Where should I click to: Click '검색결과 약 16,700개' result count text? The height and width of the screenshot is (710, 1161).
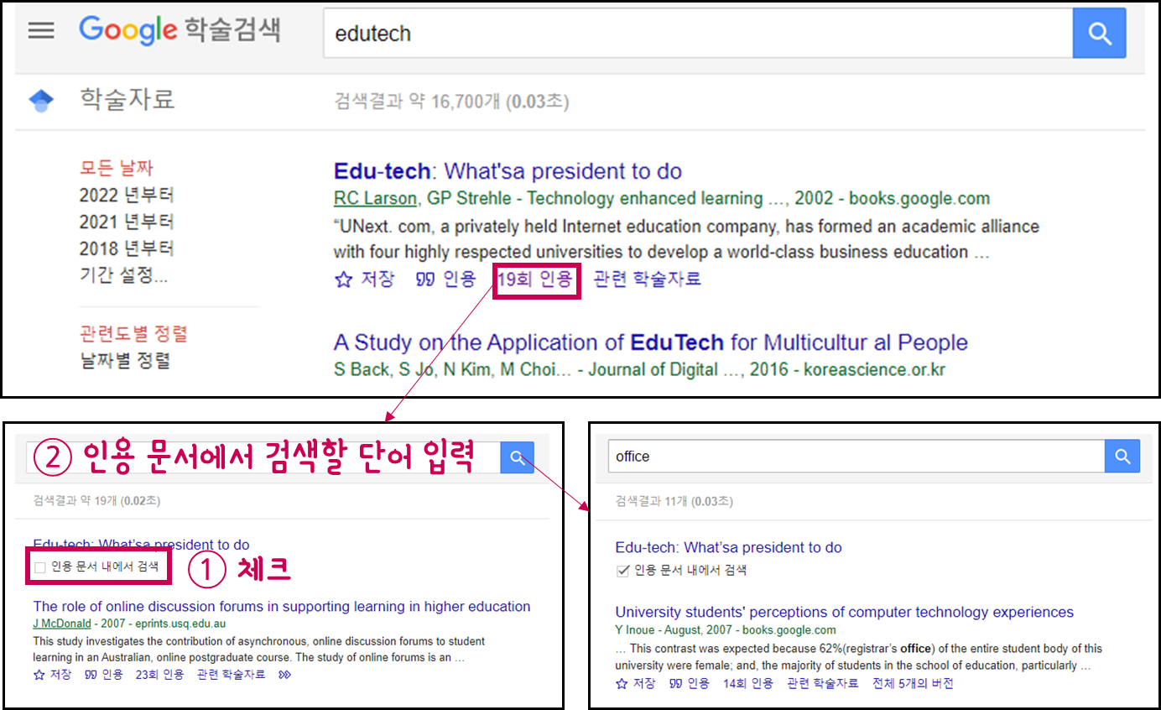(x=451, y=102)
